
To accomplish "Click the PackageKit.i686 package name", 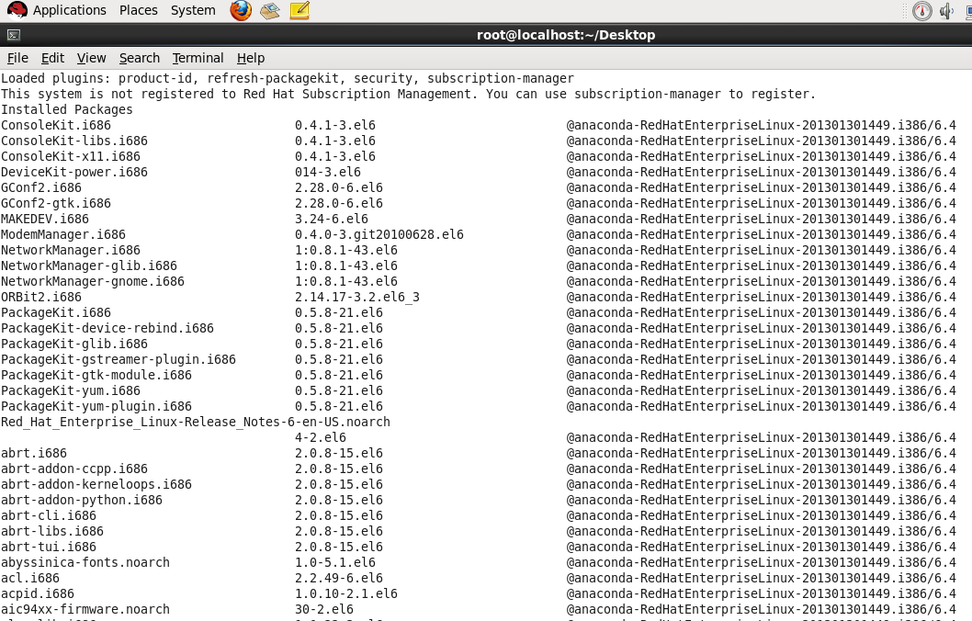I will click(56, 312).
